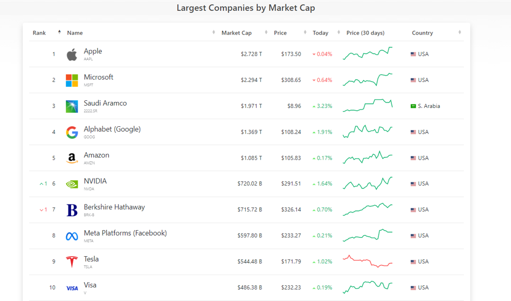The image size is (511, 301).
Task: Click Apple's 30-day price chart
Action: 368,53
